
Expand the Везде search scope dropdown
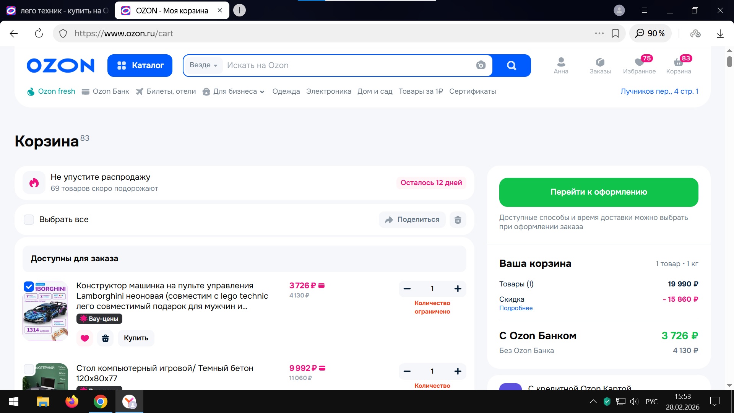(x=203, y=65)
